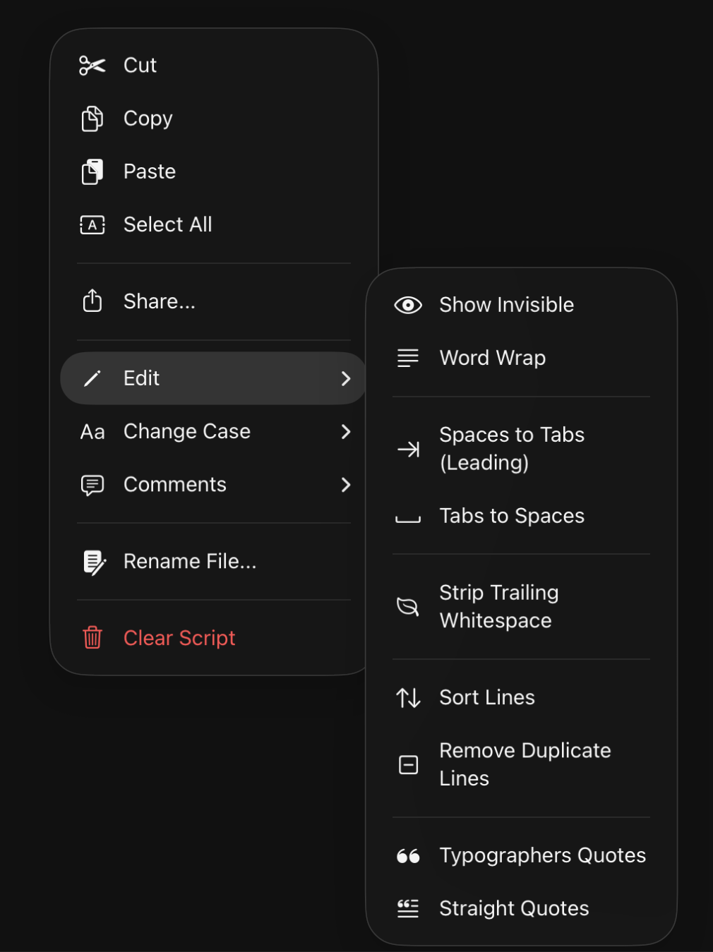The width and height of the screenshot is (713, 952).
Task: Click the Tabs to Spaces icon
Action: pyautogui.click(x=408, y=519)
